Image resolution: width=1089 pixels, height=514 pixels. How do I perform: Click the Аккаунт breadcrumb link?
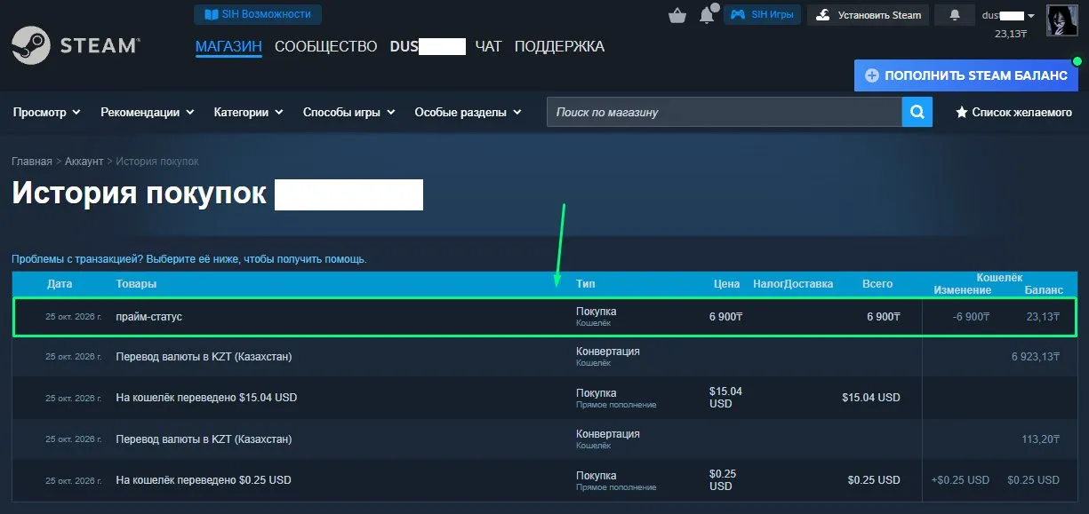pos(84,162)
